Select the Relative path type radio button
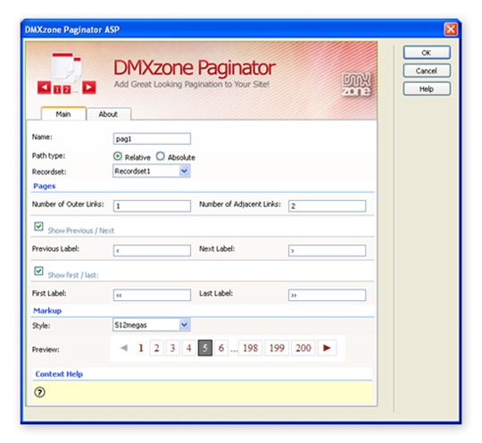 pyautogui.click(x=118, y=156)
